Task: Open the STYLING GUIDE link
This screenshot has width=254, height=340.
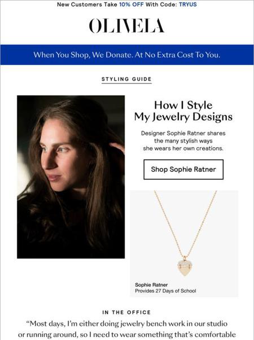Action: click(126, 79)
